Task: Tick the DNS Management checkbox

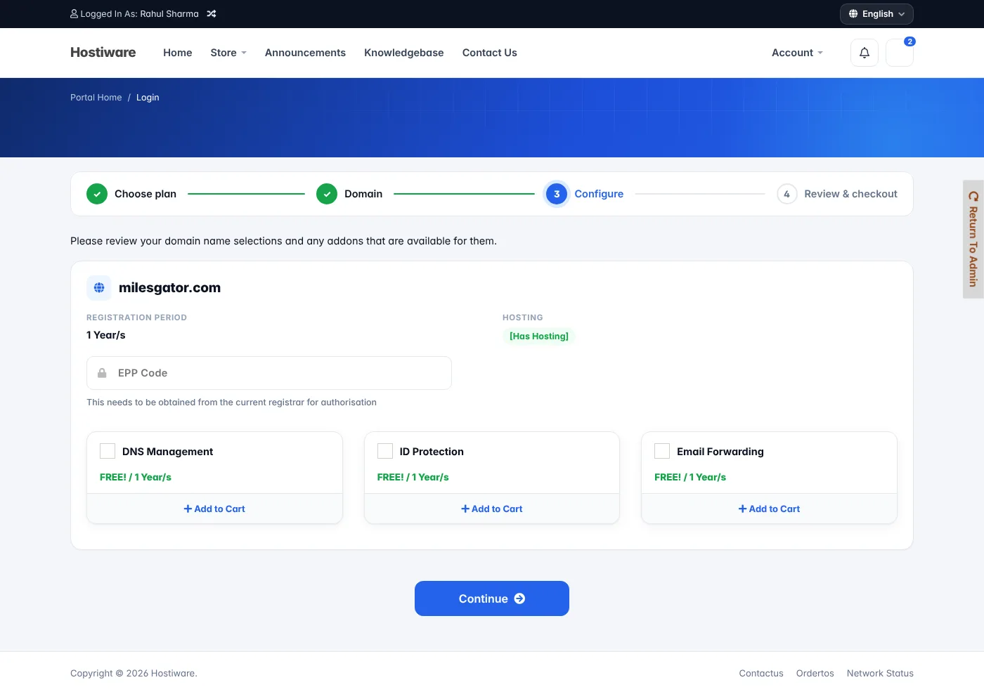Action: tap(108, 451)
